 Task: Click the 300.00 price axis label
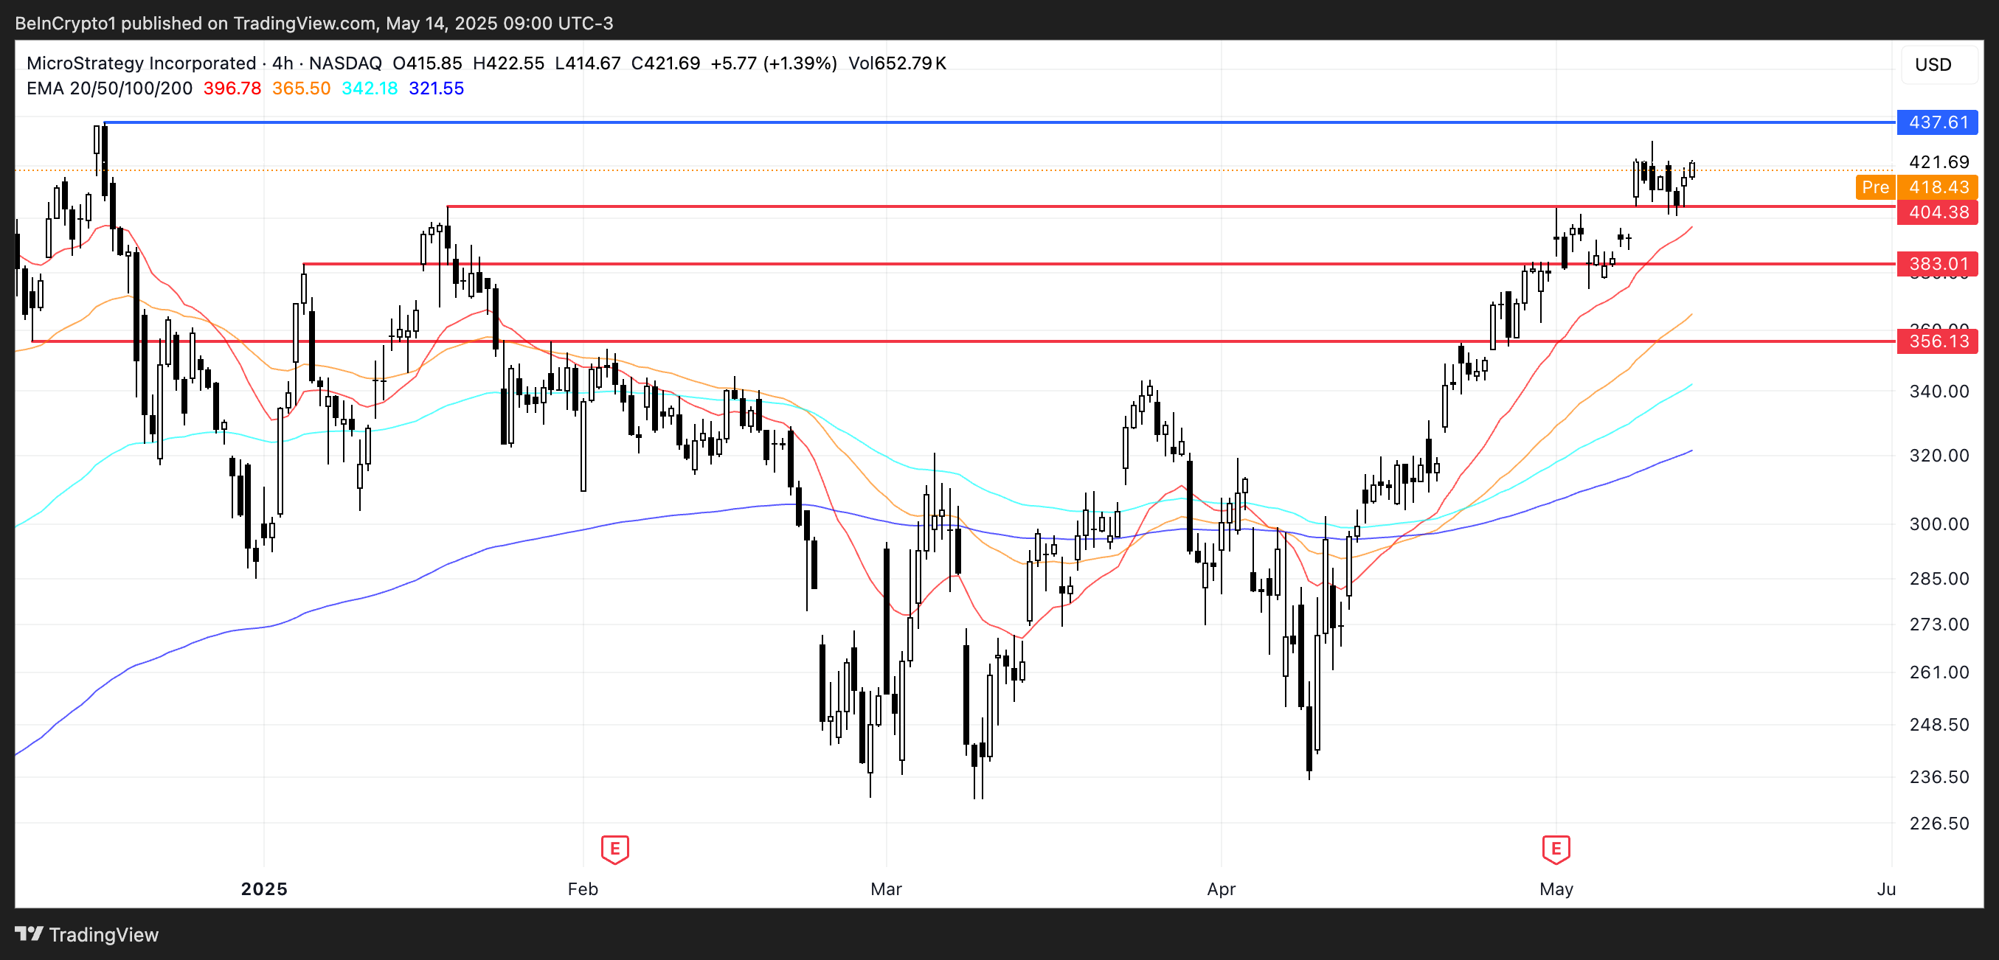tap(1939, 524)
